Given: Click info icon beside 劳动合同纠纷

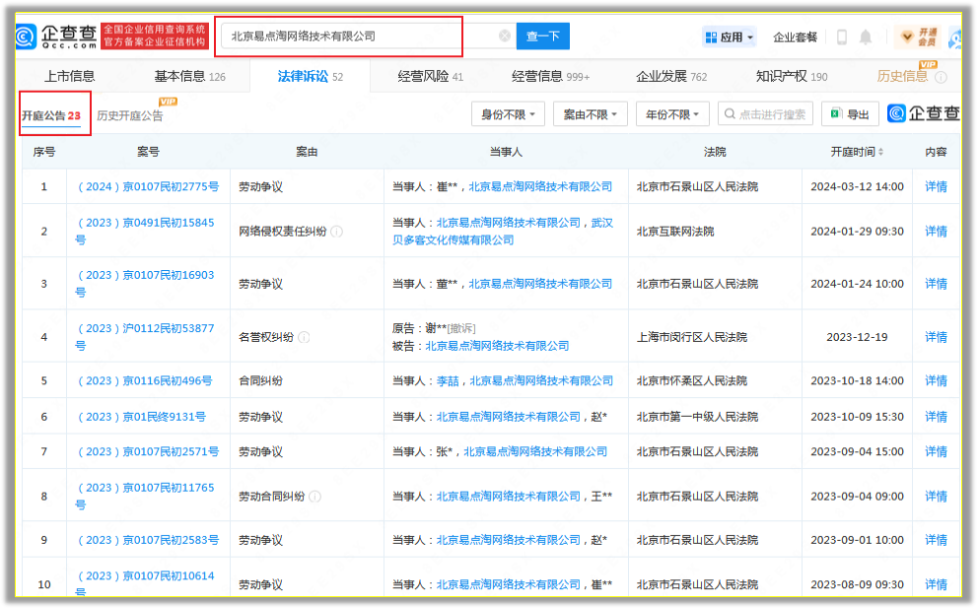Looking at the screenshot, I should point(314,497).
